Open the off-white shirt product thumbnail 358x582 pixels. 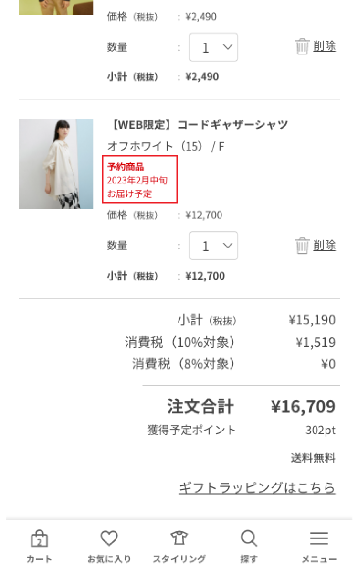click(x=56, y=164)
